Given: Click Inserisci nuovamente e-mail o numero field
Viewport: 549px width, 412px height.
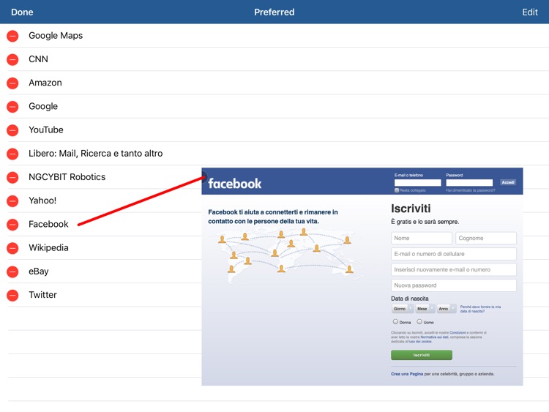Looking at the screenshot, I should click(454, 269).
